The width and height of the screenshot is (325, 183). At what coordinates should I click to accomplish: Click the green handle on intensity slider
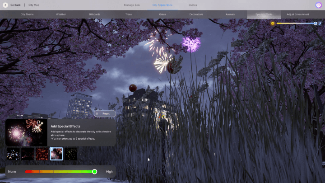[x=95, y=172]
